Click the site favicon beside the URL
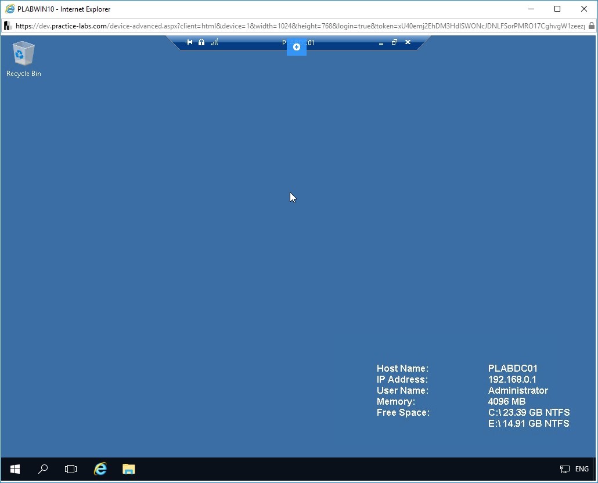Image resolution: width=598 pixels, height=483 pixels. point(8,26)
